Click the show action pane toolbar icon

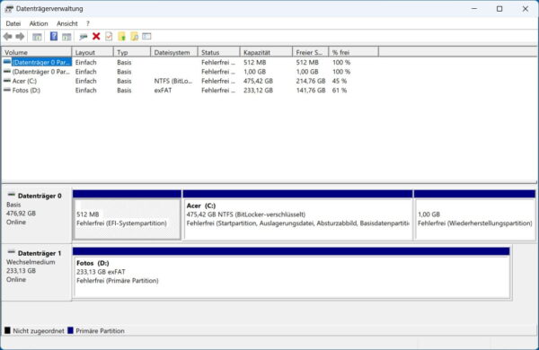click(66, 37)
